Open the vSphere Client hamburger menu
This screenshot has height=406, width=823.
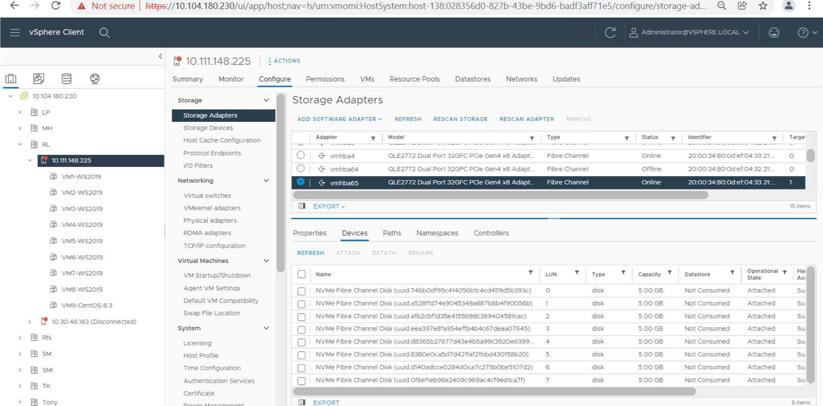(x=15, y=32)
